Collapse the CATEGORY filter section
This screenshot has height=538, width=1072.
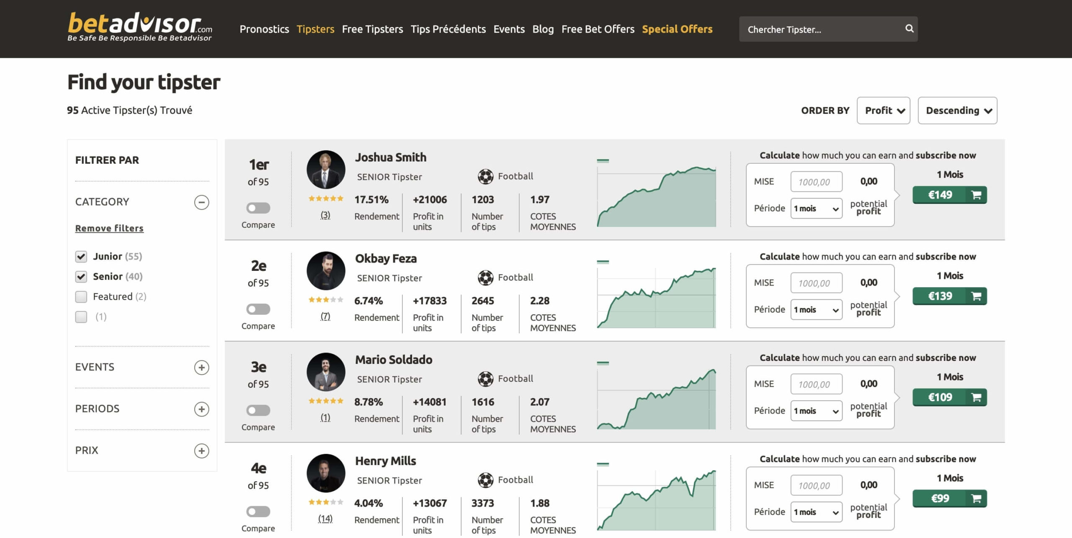click(x=201, y=202)
